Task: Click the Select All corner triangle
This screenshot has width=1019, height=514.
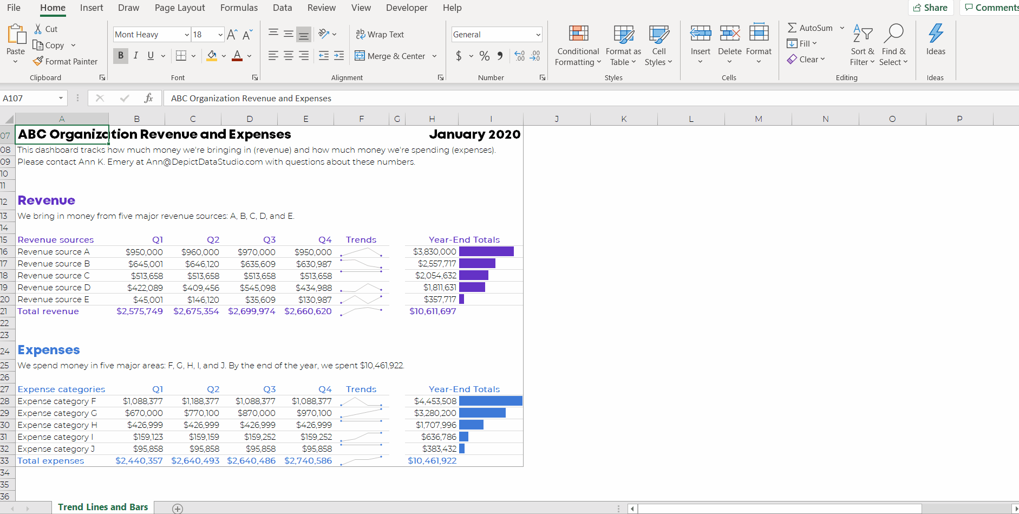Action: point(8,119)
